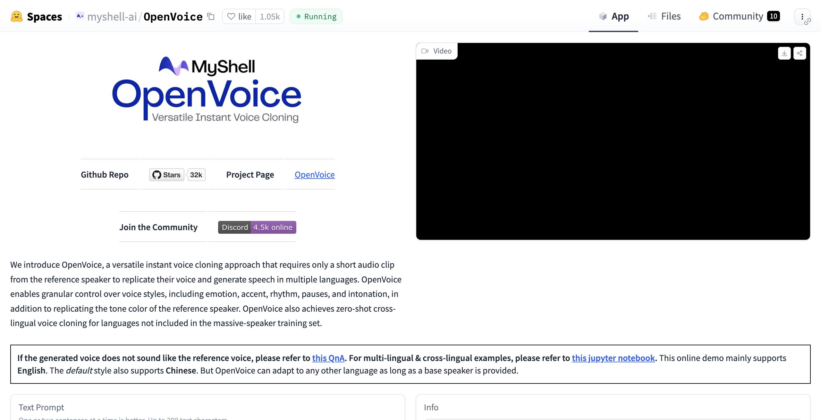Switch to the Files tab

click(664, 16)
